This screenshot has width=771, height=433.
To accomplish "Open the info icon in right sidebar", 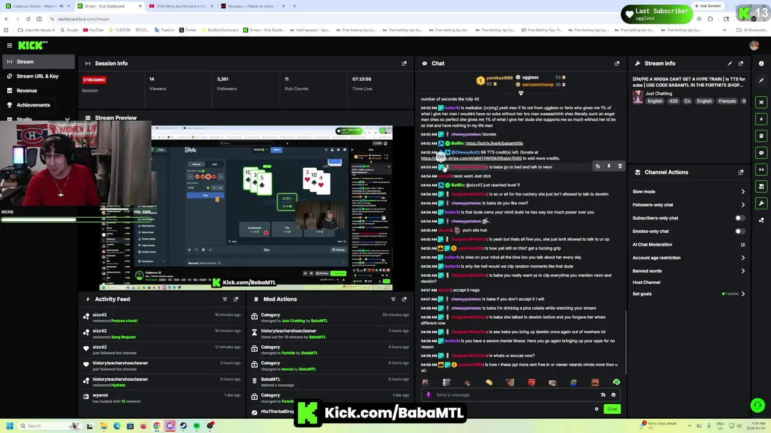I will point(761,63).
